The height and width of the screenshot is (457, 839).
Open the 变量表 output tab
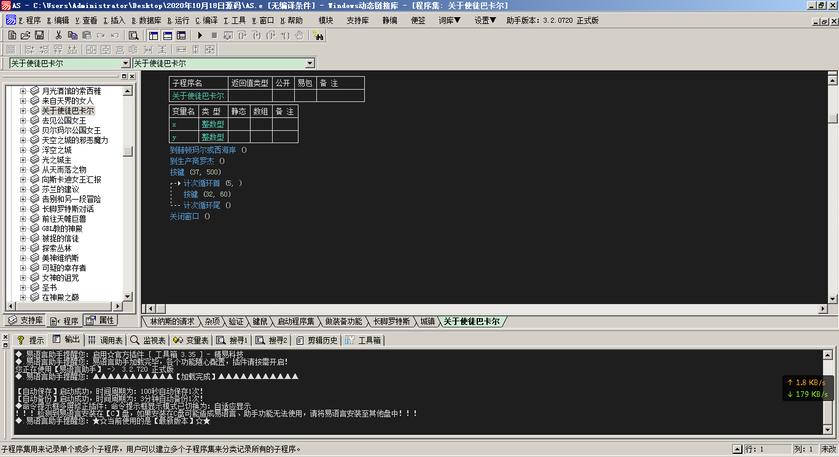pos(191,340)
